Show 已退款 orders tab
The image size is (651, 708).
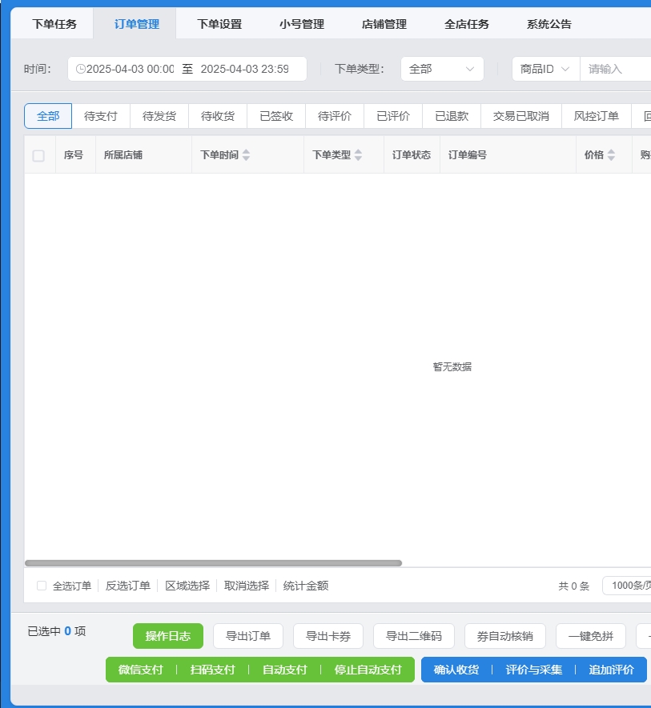pos(452,116)
